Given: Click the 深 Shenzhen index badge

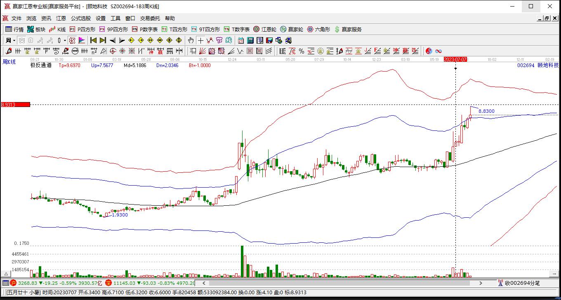Looking at the screenshot, I should 108,283.
